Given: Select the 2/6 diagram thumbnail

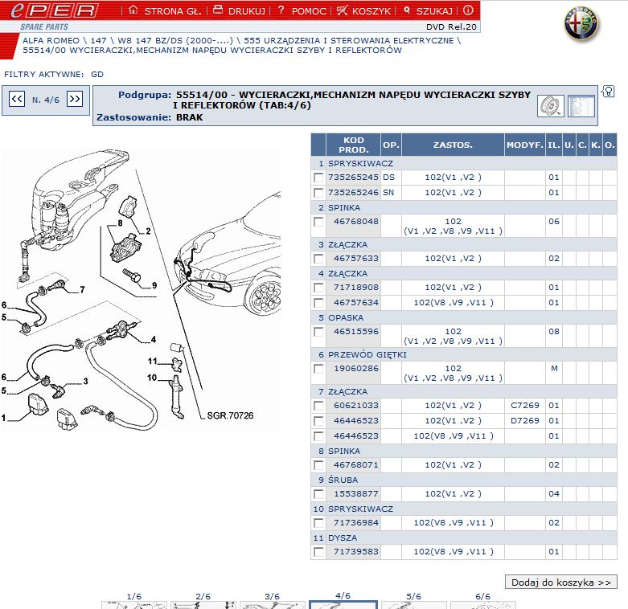Looking at the screenshot, I should [203, 605].
